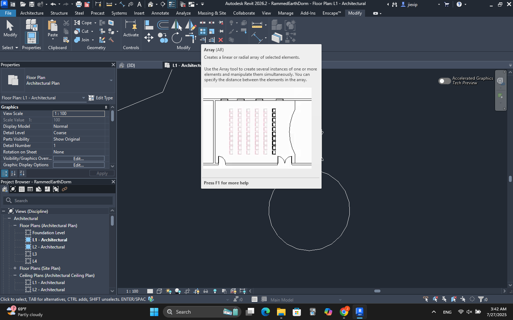513x320 pixels.
Task: Open the Annotate ribbon tab
Action: click(160, 13)
